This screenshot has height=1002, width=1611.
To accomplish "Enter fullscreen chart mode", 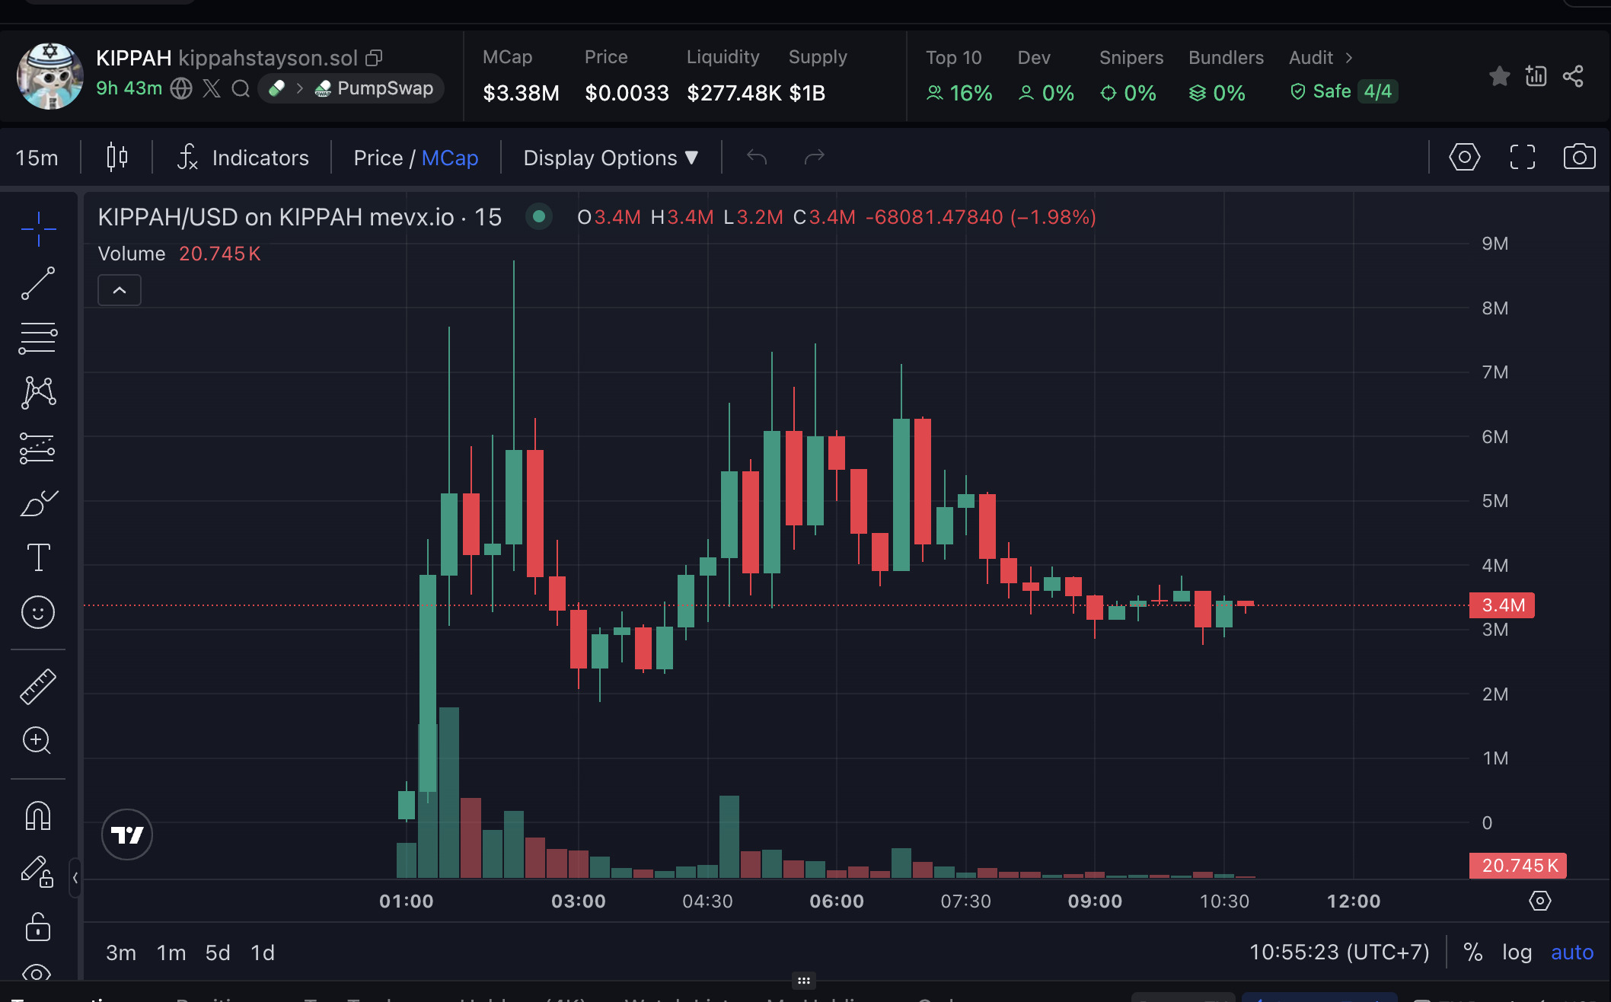I will point(1523,157).
